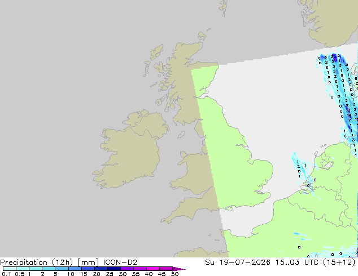Click the '25' legend scale label
358x276 pixels.
point(110,274)
